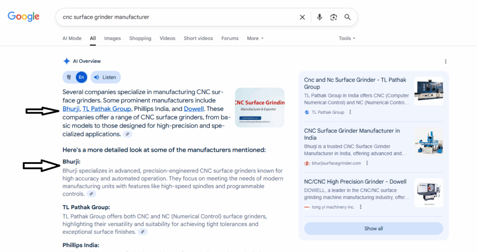Click 'bhurjisurfacegrinder.com' source name text

point(336,163)
